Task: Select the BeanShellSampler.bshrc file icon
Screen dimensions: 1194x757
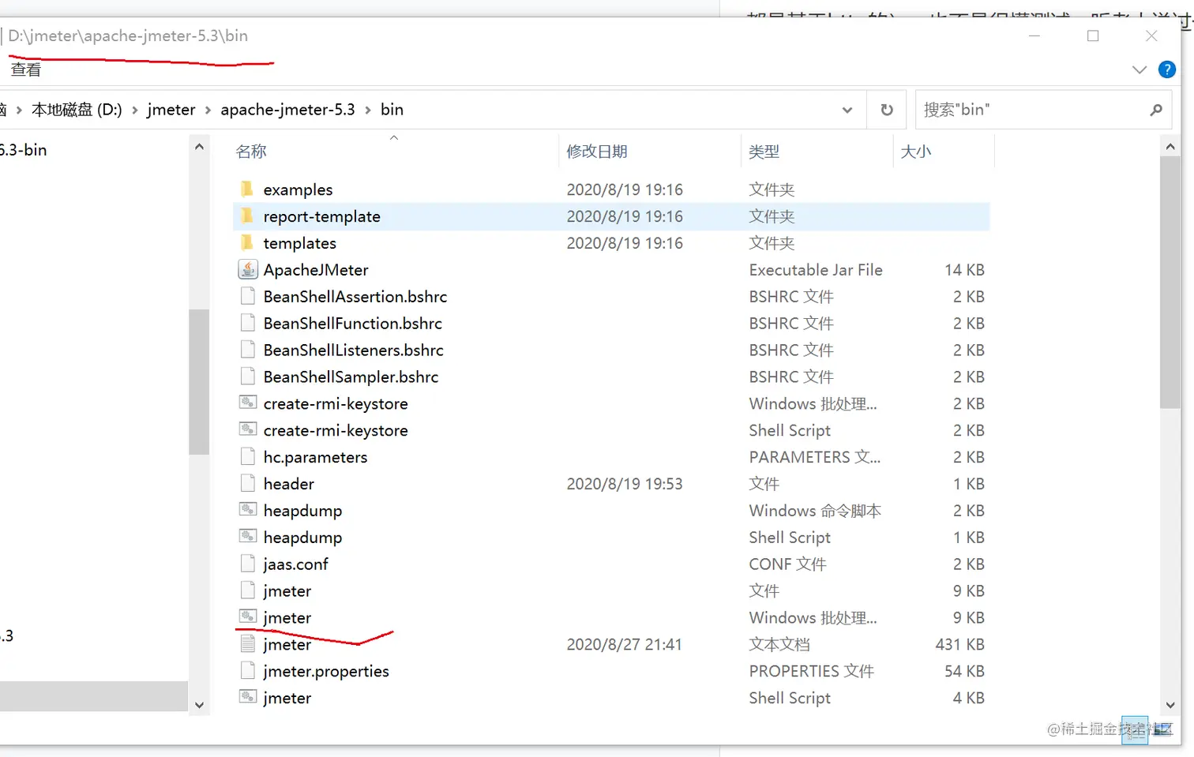Action: [x=248, y=377]
